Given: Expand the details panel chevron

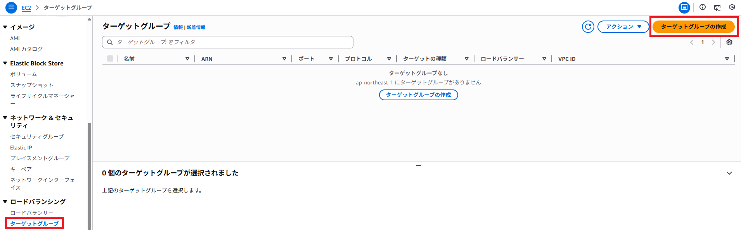Looking at the screenshot, I should 729,173.
